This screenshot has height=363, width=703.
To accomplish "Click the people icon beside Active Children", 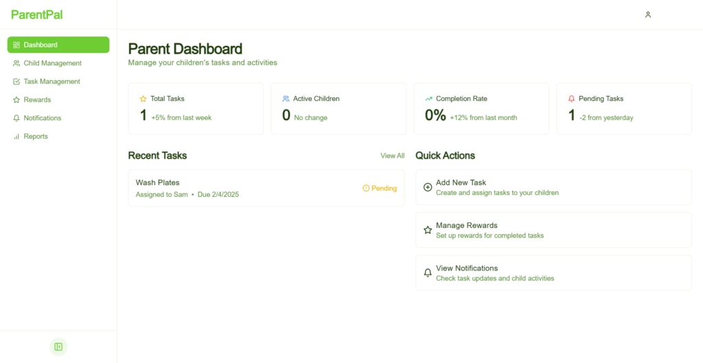I will click(x=286, y=99).
